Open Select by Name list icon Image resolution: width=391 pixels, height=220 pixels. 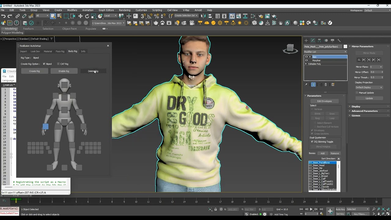tap(59, 16)
